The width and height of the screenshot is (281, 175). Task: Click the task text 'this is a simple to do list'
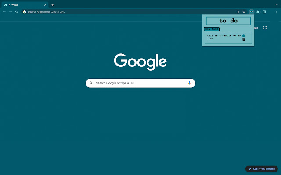tap(223, 37)
